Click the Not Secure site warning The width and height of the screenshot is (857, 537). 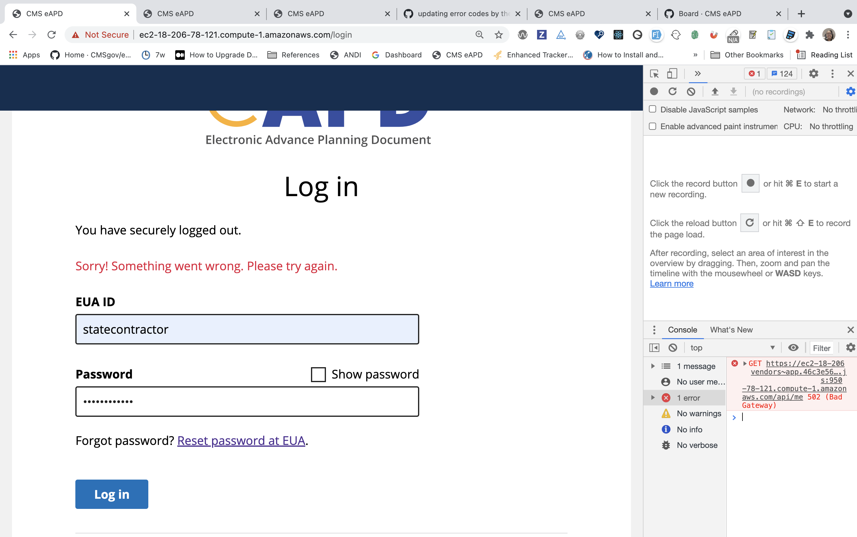coord(100,34)
